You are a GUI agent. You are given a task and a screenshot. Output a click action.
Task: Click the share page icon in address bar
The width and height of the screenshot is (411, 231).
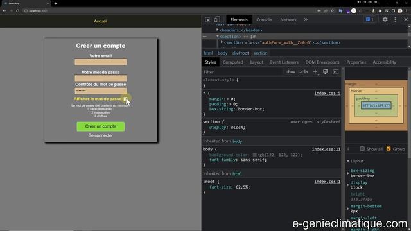[x=326, y=11]
